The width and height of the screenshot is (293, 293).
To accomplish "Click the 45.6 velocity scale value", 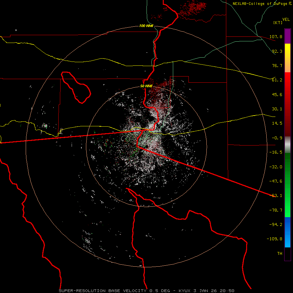I will tap(277, 94).
